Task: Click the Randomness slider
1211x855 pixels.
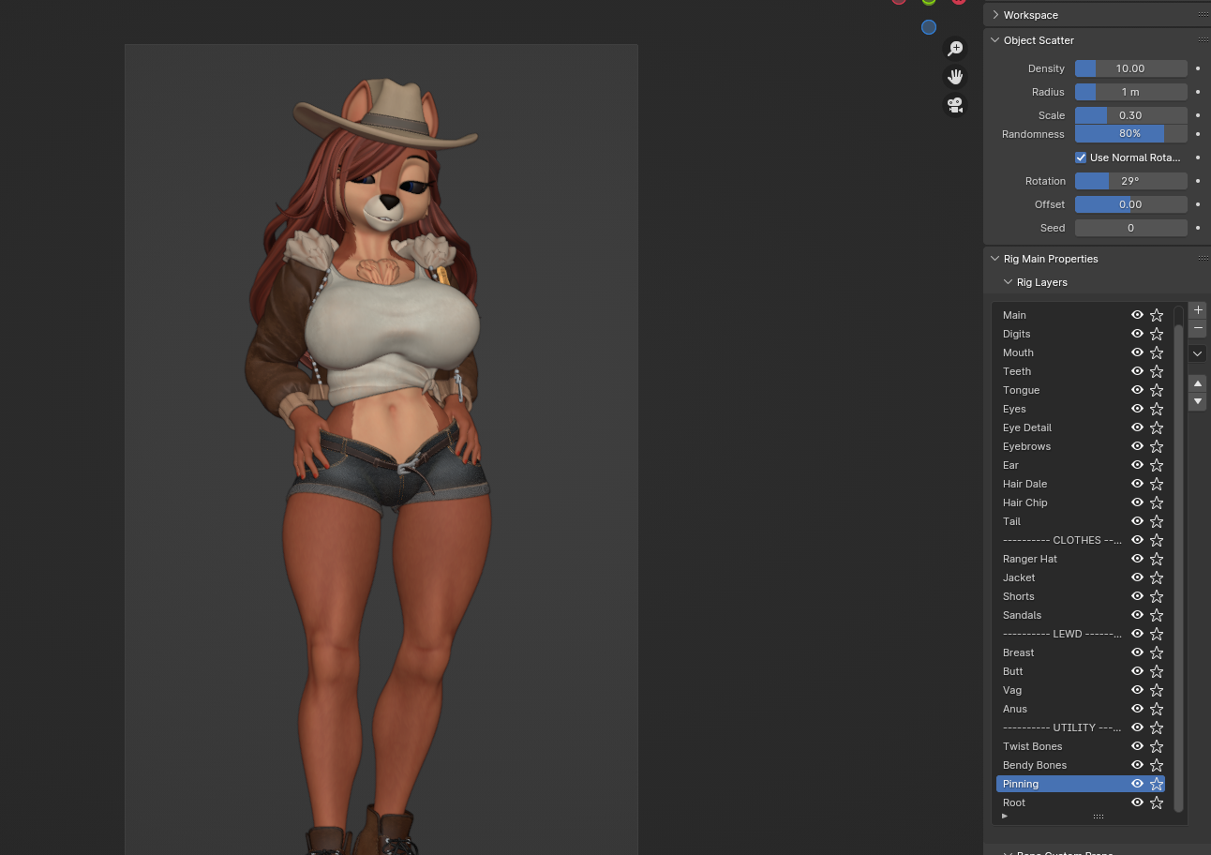Action: coord(1130,134)
